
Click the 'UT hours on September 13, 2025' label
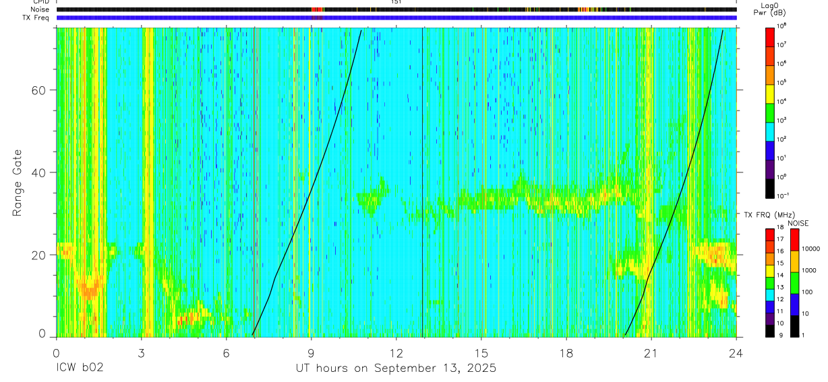tap(396, 369)
